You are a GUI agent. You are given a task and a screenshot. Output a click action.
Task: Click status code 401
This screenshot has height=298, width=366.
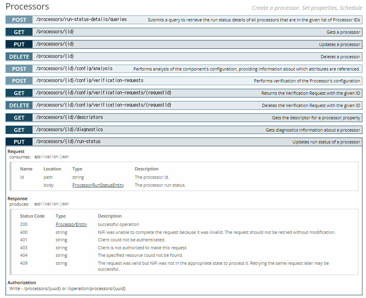[23, 240]
